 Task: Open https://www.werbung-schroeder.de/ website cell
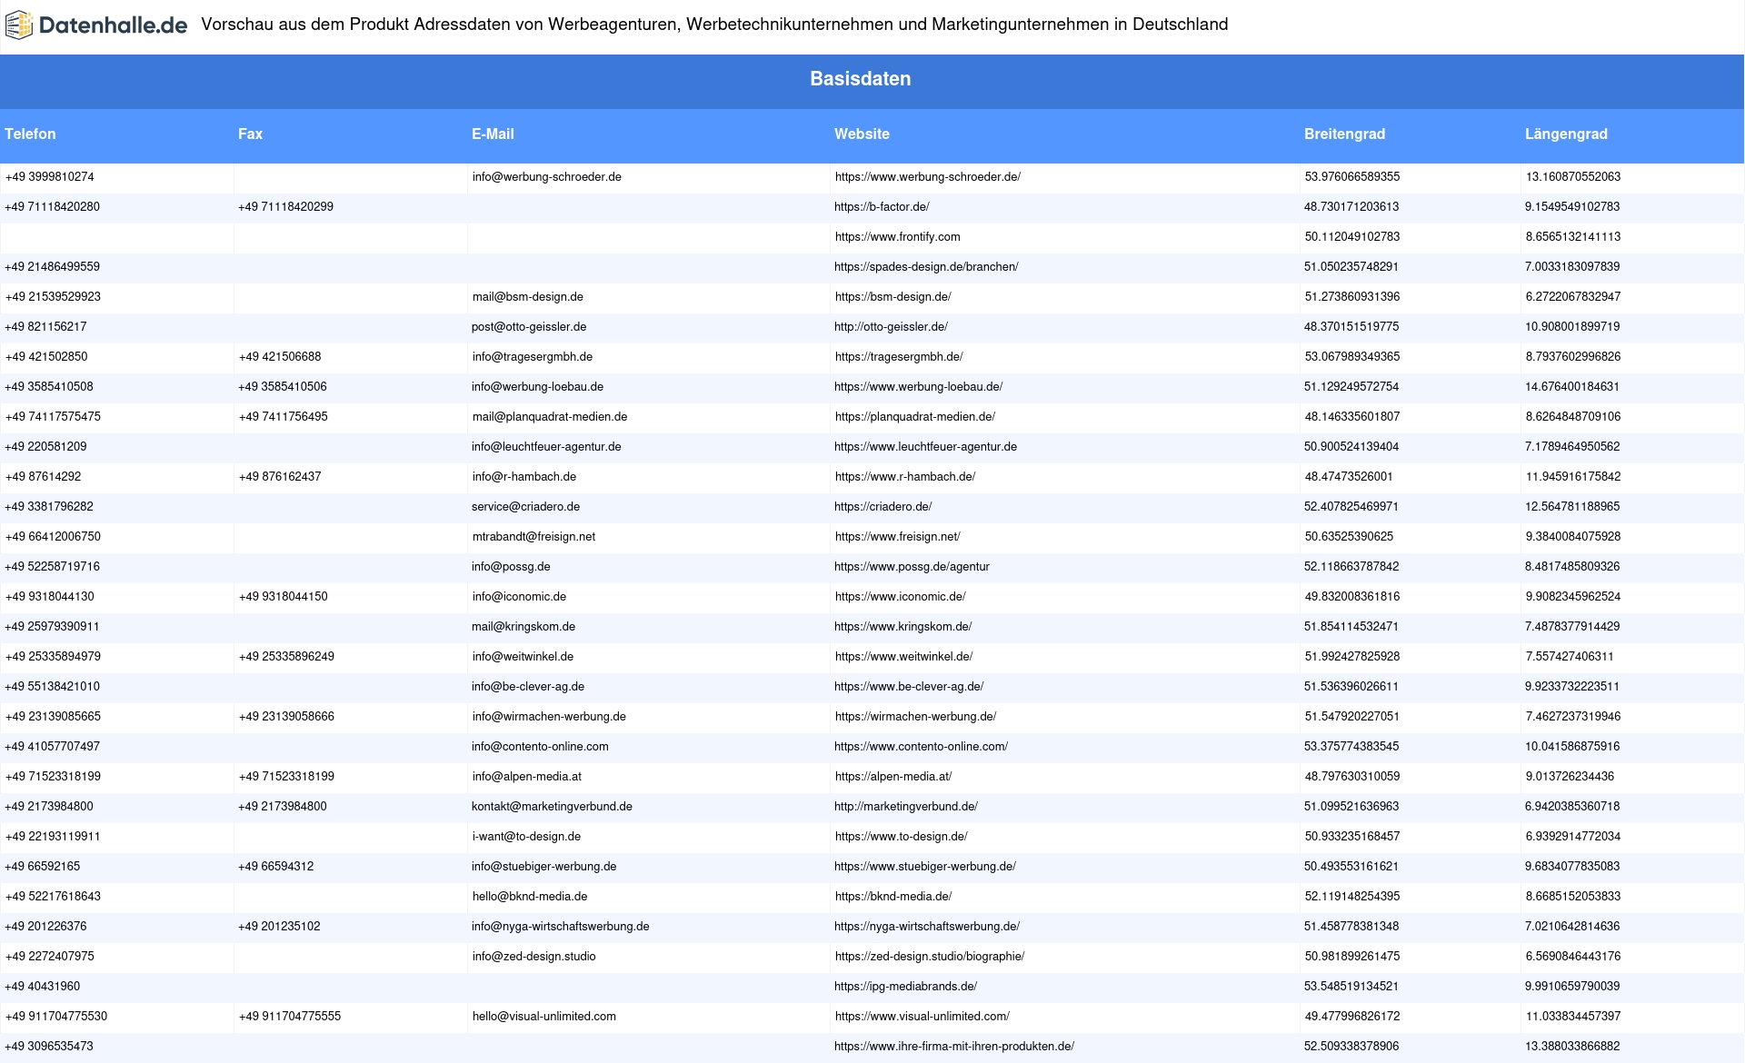927,177
